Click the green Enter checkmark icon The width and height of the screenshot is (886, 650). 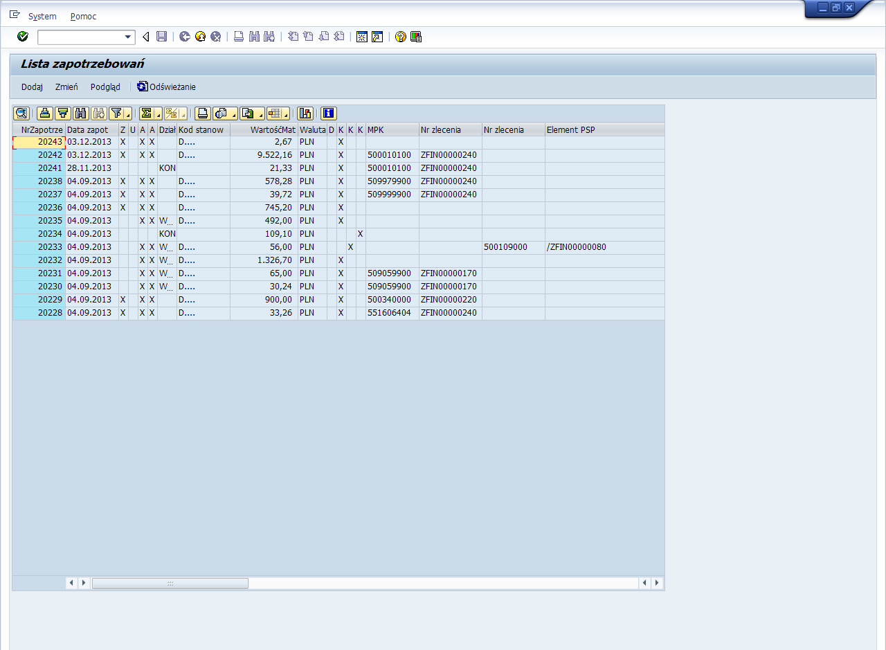(23, 37)
